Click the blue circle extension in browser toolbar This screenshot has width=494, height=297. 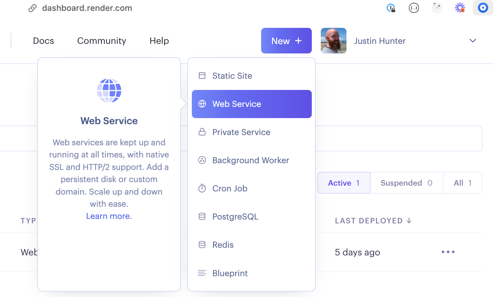[x=483, y=8]
